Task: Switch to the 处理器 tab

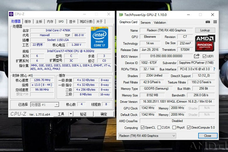Action: point(16,21)
